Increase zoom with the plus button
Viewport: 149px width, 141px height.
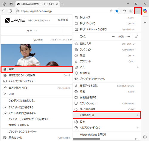coord(129,37)
